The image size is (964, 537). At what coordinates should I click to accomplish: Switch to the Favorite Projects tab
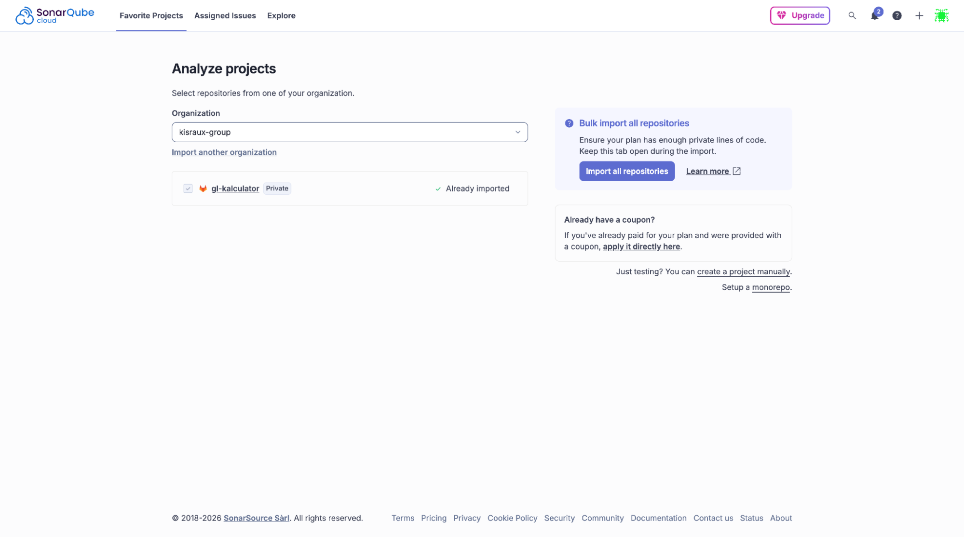[151, 15]
